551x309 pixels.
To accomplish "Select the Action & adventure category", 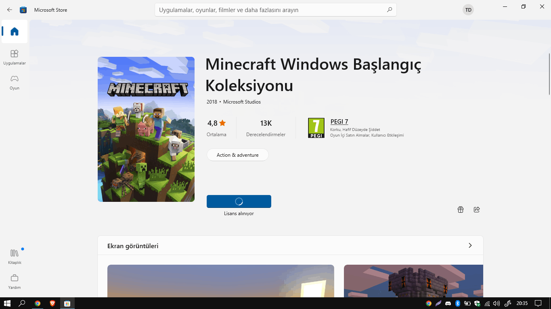I will tap(237, 155).
